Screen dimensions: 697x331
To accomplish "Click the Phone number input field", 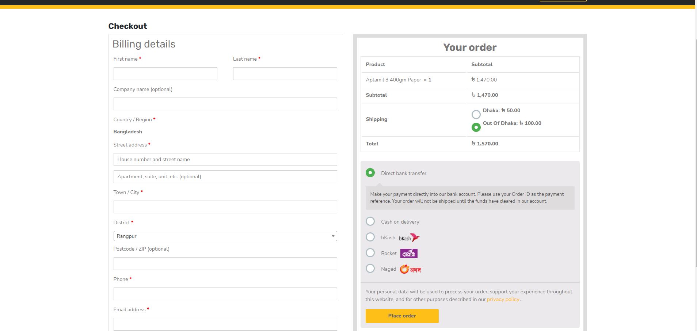I will [x=225, y=294].
